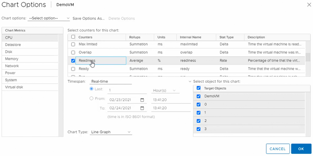Click Save Options As link
This screenshot has height=156, width=313.
[x=88, y=18]
